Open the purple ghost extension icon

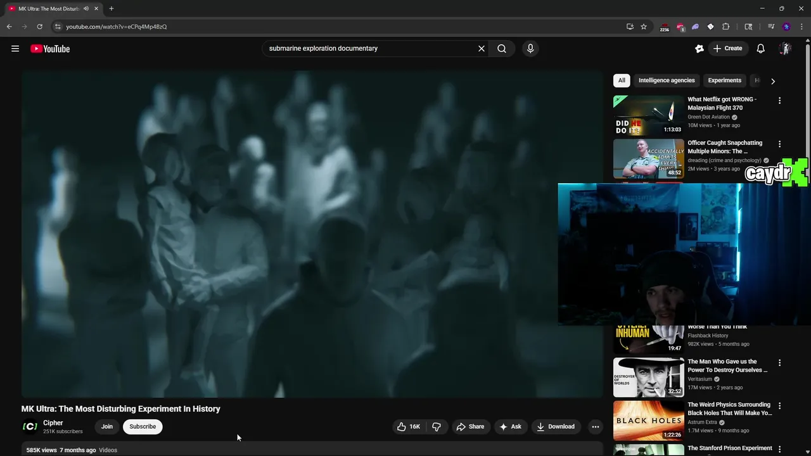coord(696,27)
